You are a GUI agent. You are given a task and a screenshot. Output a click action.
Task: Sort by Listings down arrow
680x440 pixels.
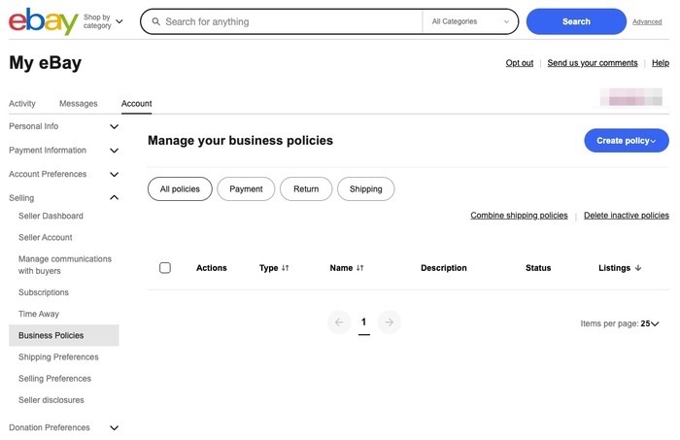[x=638, y=268]
